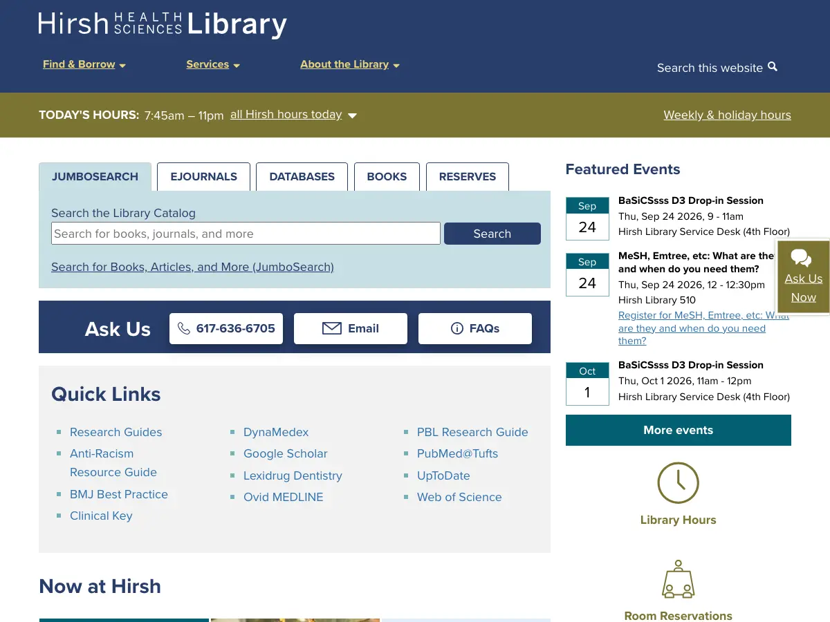Click the Register for MeSH, Emtree, etc link
The width and height of the screenshot is (830, 622).
(x=703, y=328)
